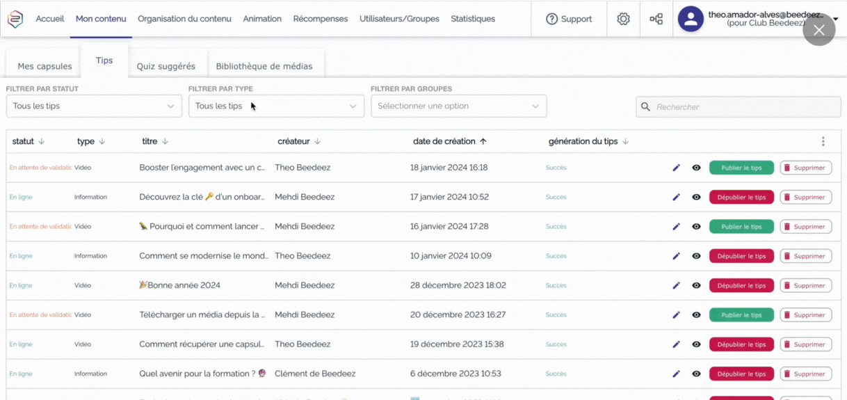Preview the 17 janvier 2024 tip via eye icon
This screenshot has width=847, height=400.
(696, 197)
